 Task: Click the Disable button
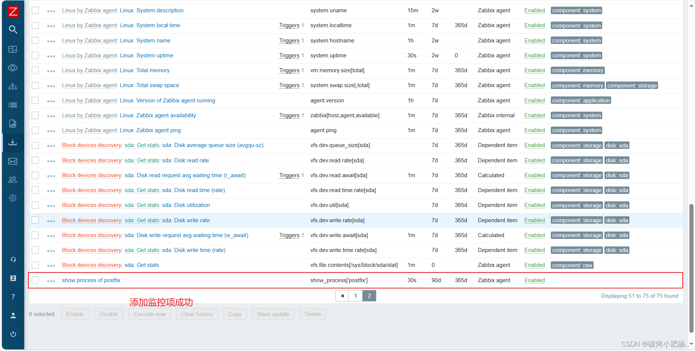point(109,314)
